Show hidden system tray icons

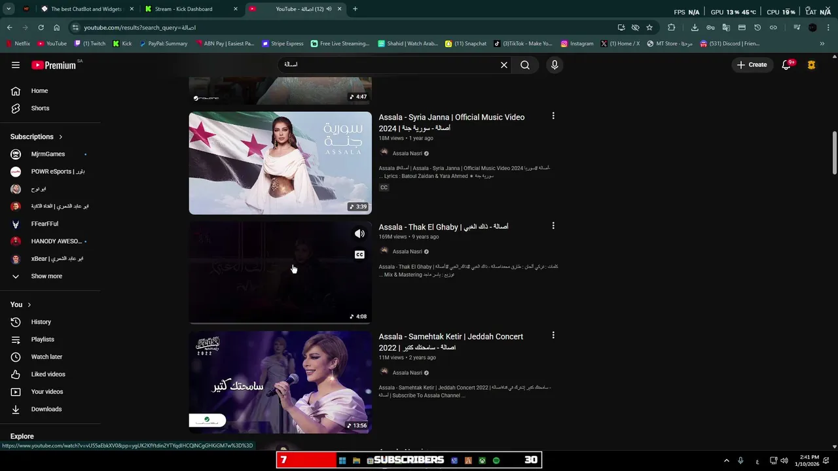point(726,461)
